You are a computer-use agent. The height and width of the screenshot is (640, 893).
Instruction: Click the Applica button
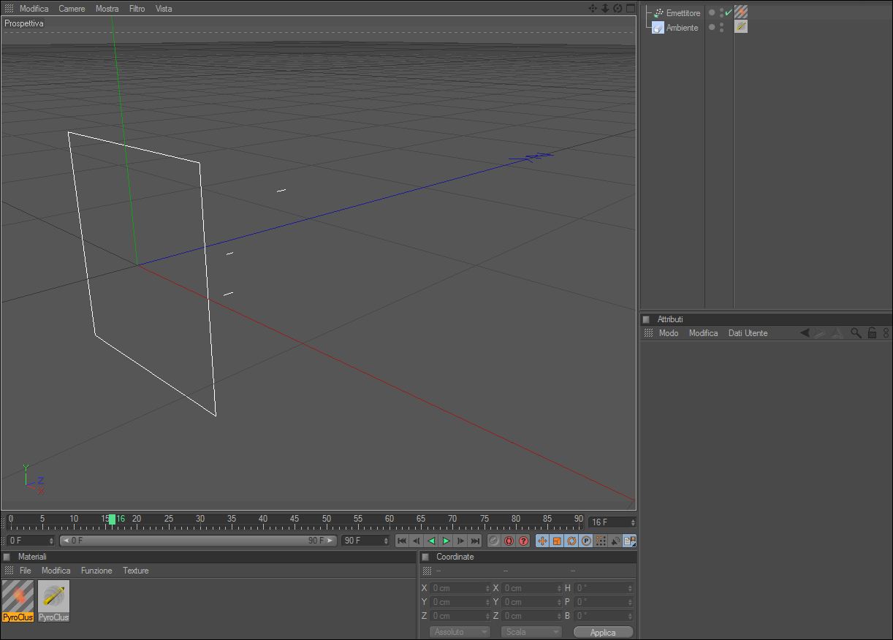click(604, 632)
